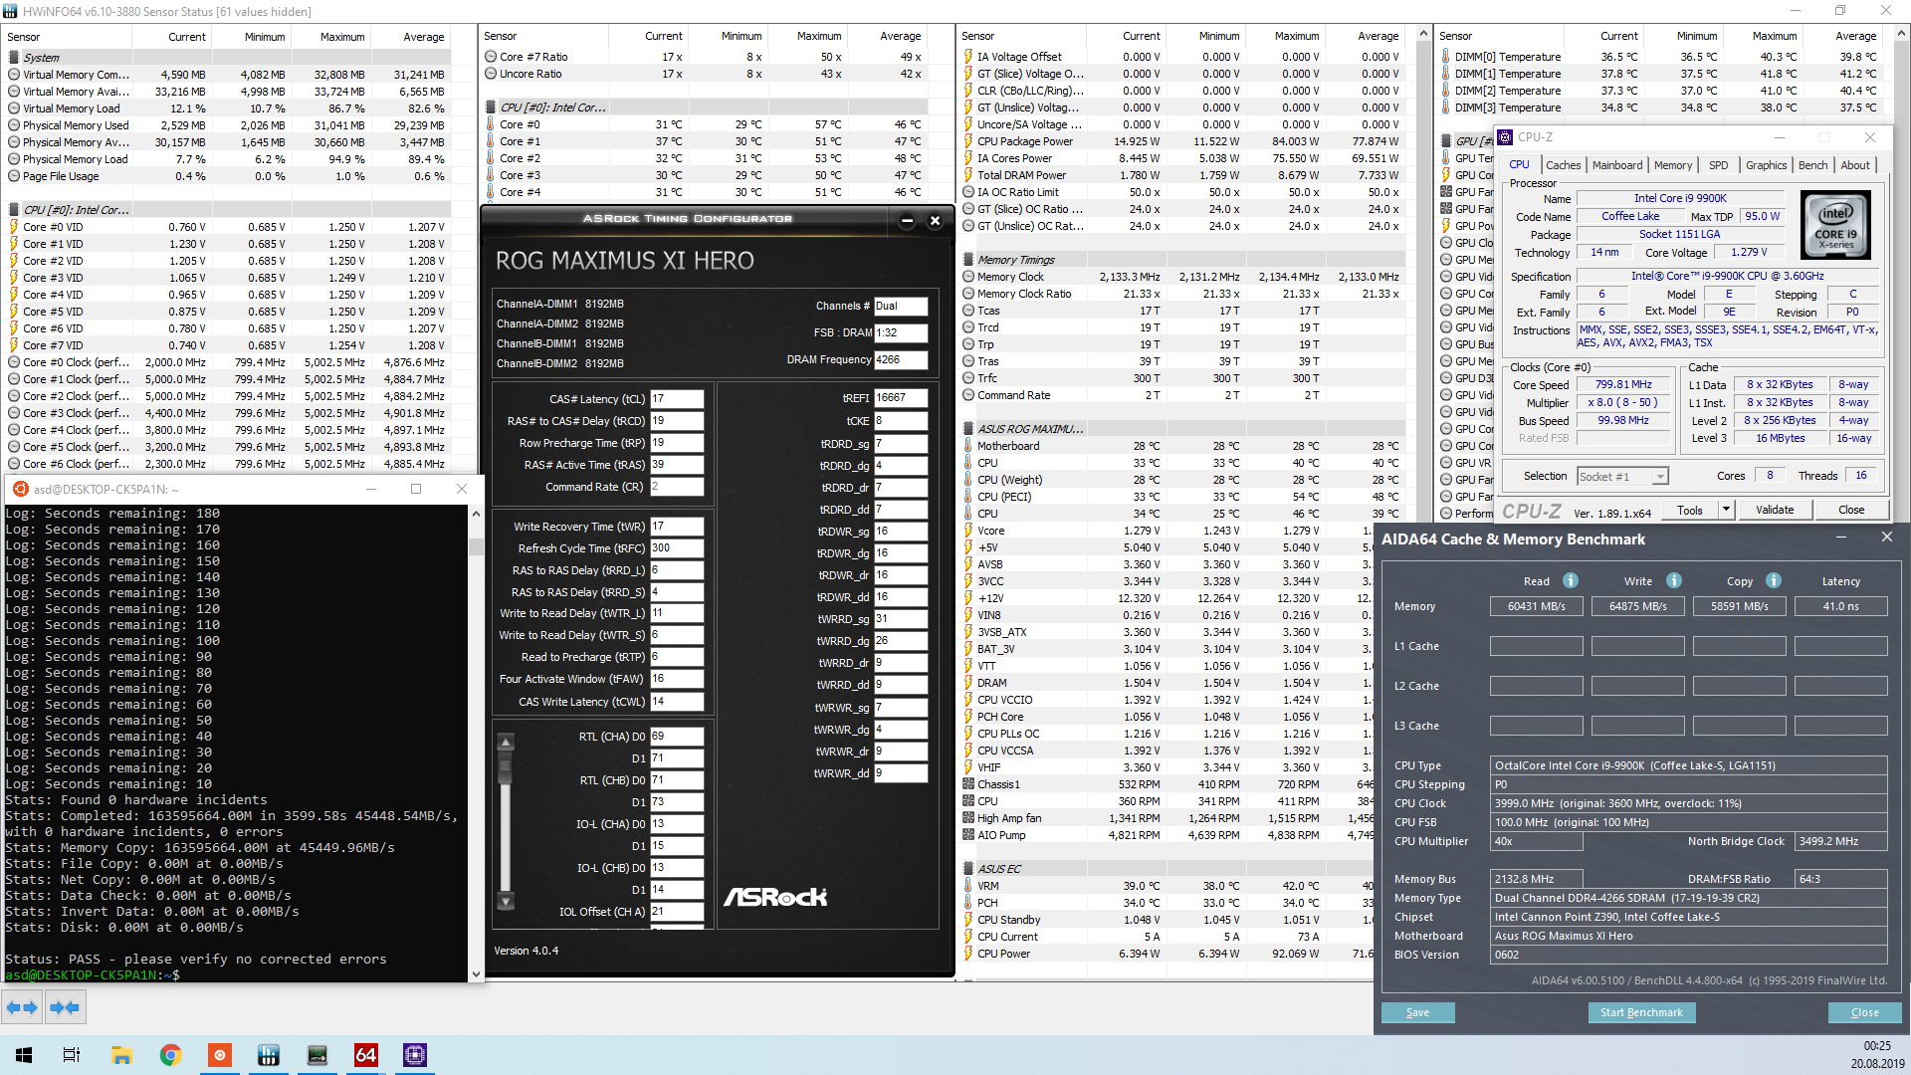Open AIDA64 from the taskbar

[x=365, y=1055]
